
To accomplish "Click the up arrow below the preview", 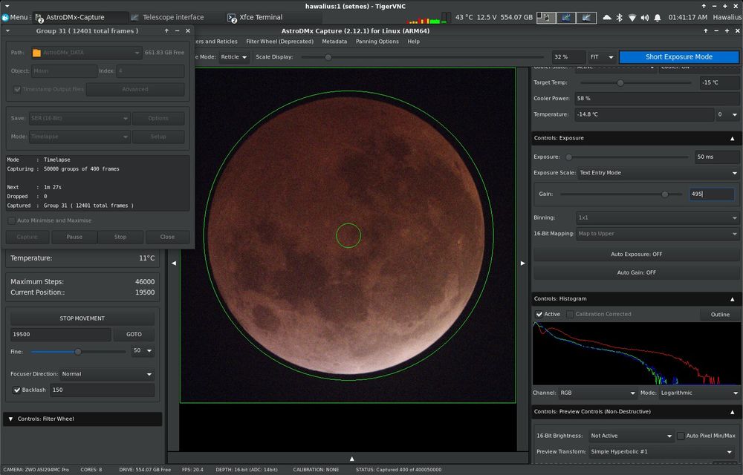I will coord(351,459).
